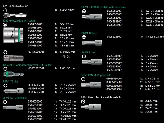Click the Phillips bit image
Viewport: 164px width, 123px height.
coord(13,91)
